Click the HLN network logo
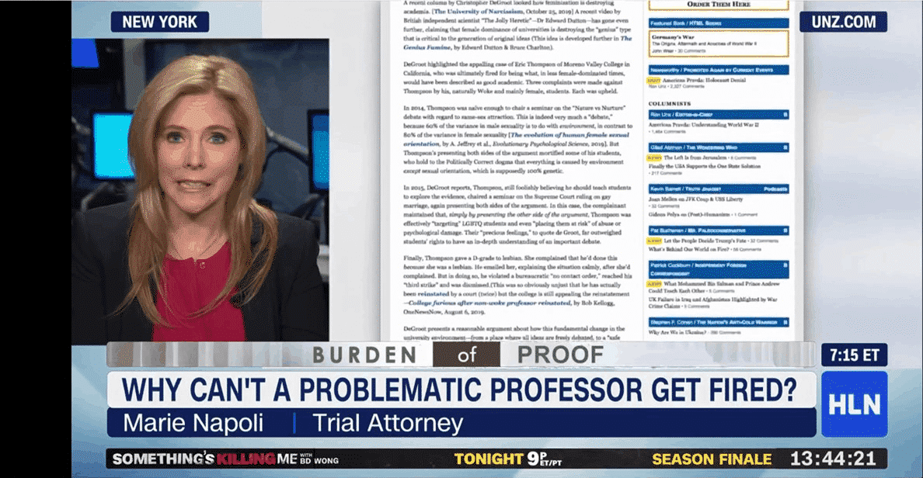The width and height of the screenshot is (923, 478). [854, 404]
